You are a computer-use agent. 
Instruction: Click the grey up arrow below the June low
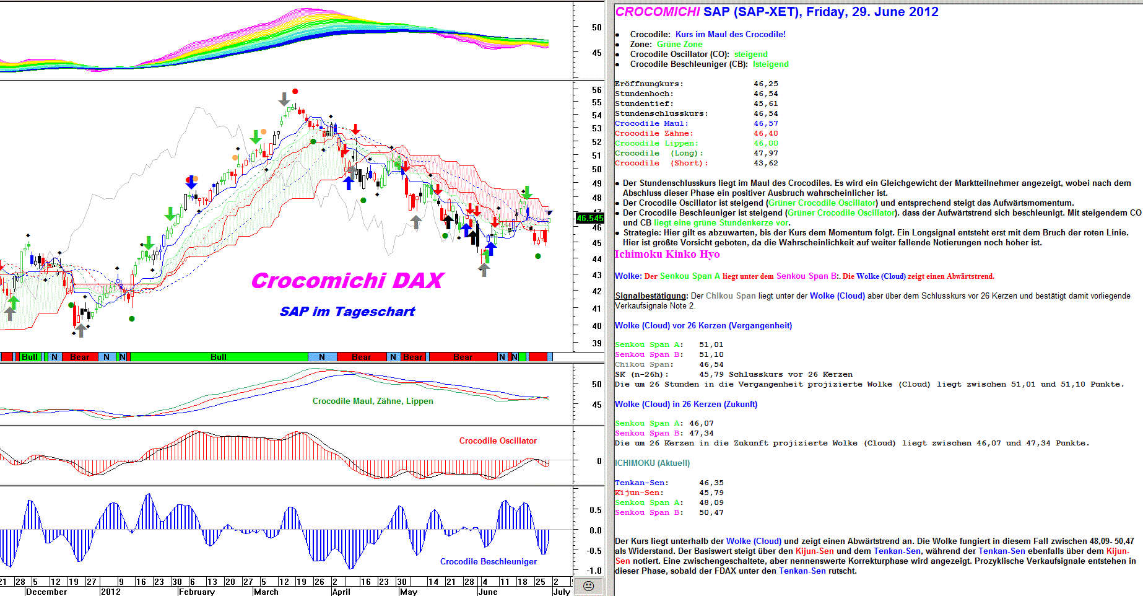484,270
